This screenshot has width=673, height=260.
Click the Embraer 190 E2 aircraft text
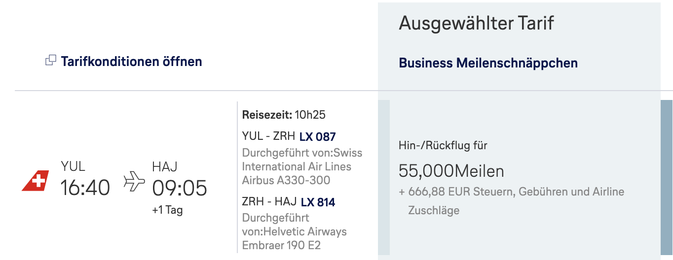tap(281, 245)
